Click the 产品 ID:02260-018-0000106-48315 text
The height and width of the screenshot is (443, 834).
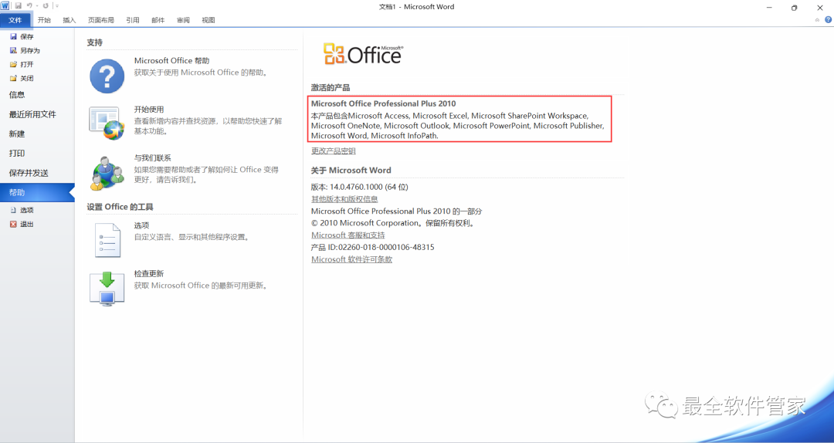[373, 247]
